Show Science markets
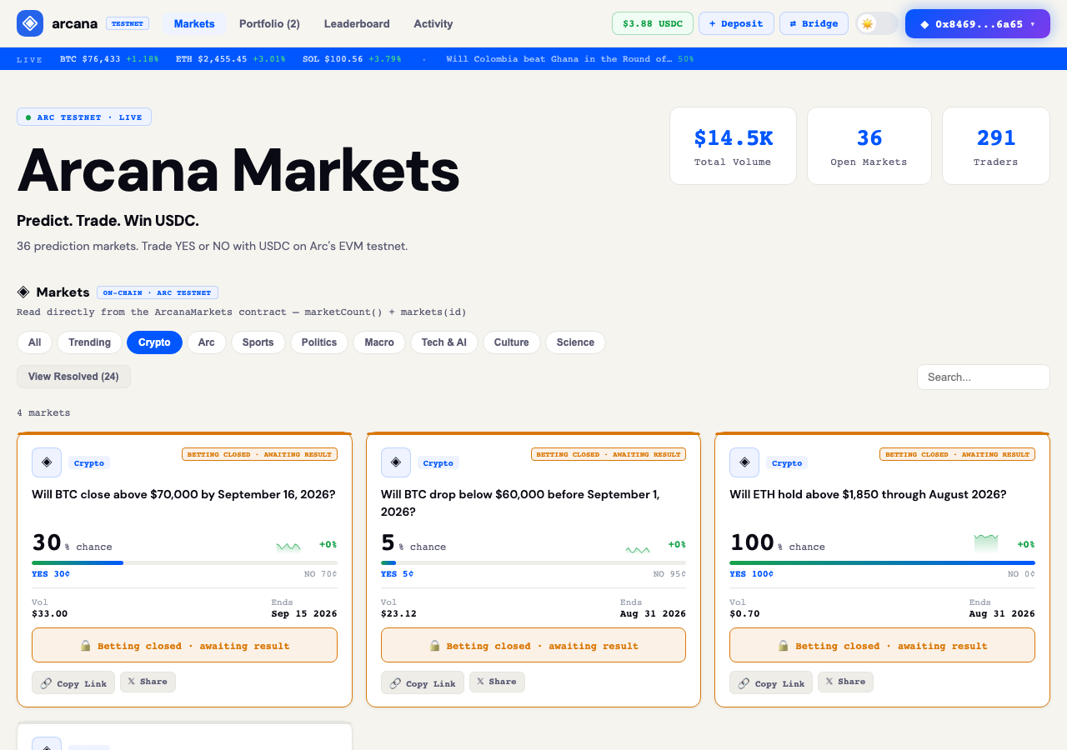 click(575, 342)
